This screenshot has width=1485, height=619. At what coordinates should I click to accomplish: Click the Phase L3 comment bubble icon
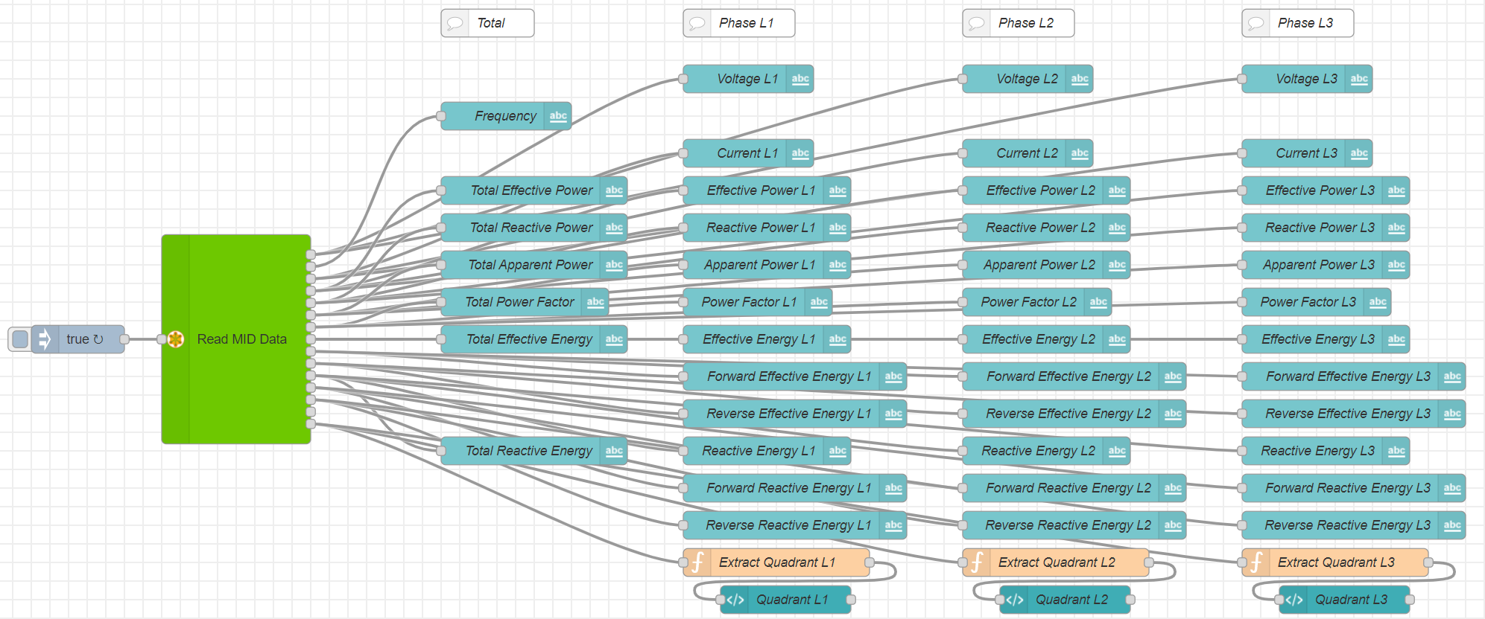pos(1256,23)
